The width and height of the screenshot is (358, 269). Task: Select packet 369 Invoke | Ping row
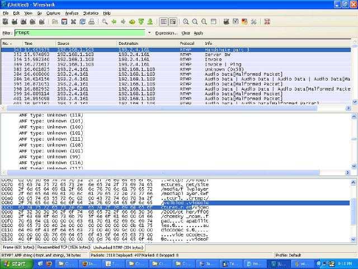point(176,64)
